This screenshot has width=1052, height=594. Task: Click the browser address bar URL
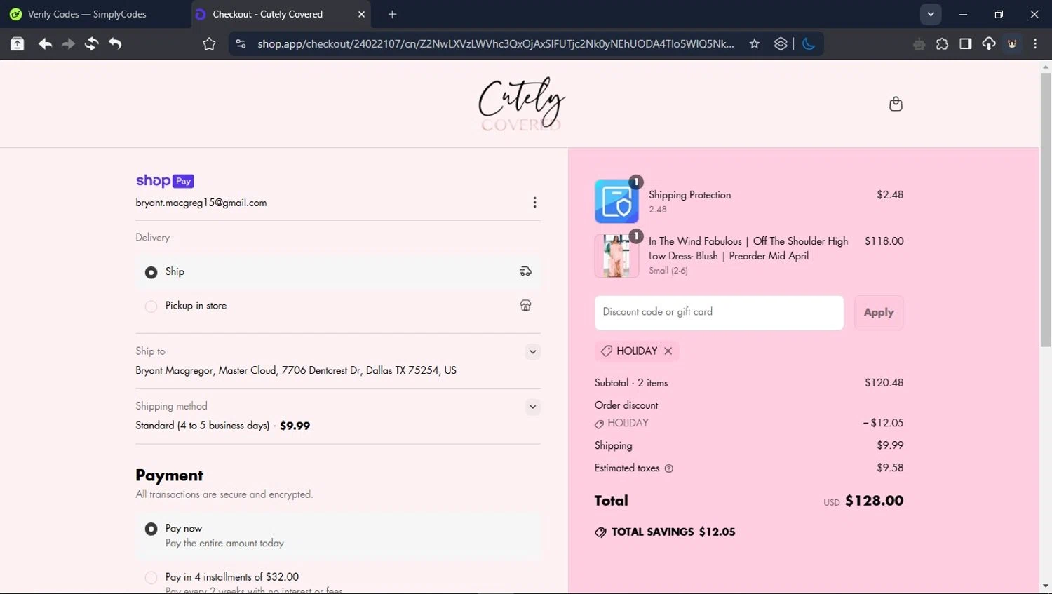click(x=496, y=43)
